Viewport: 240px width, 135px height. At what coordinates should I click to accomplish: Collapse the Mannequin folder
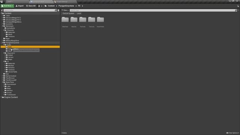[x=3, y=26]
